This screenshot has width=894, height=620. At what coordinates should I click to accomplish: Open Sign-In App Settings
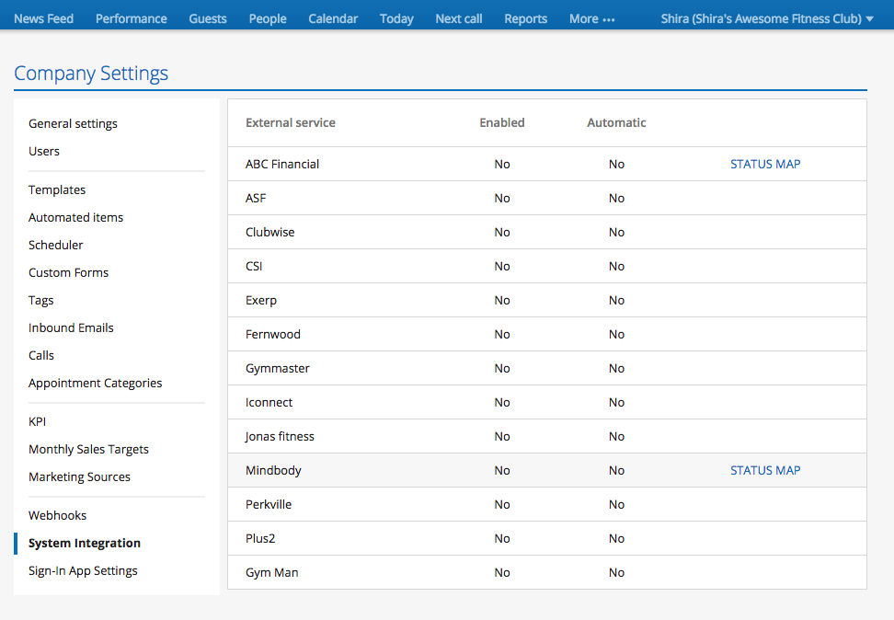pyautogui.click(x=83, y=571)
